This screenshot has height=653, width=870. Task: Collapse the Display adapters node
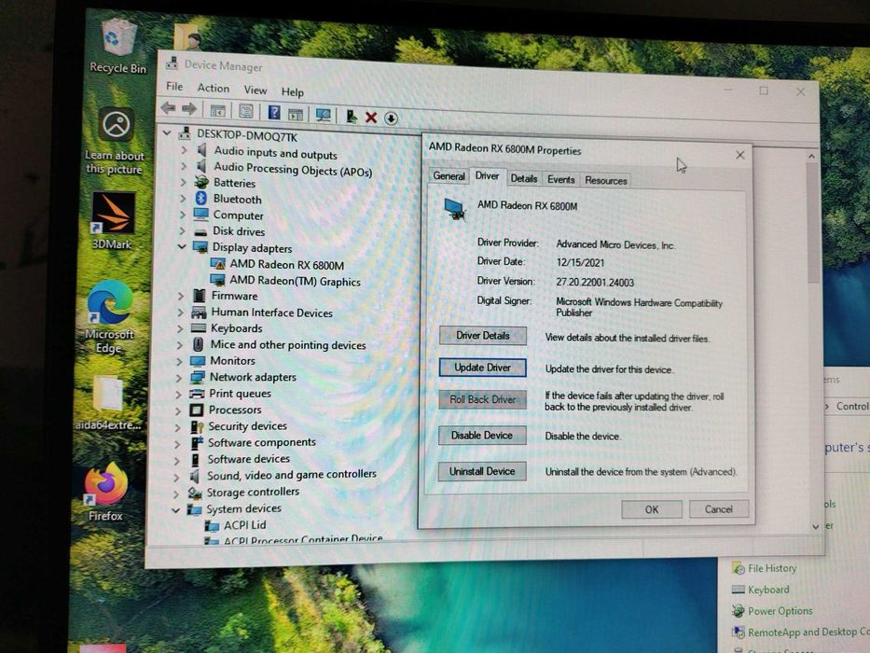coord(182,246)
